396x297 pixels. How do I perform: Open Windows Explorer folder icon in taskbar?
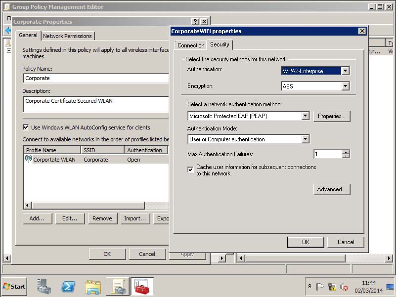[x=93, y=287]
